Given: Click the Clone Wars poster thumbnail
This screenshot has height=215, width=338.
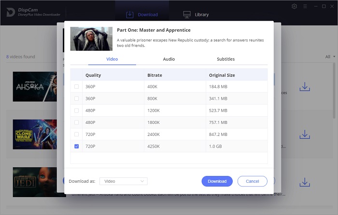Looking at the screenshot, I should click(x=35, y=134).
